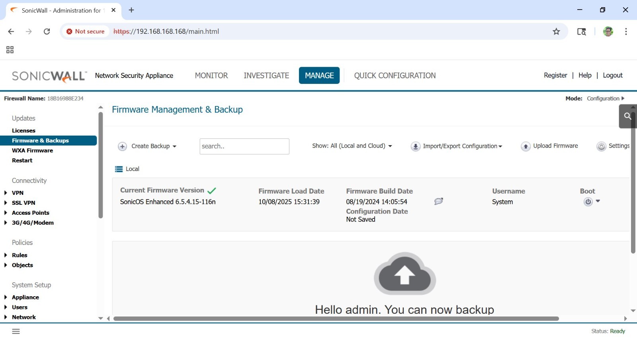Viewport: 637px width, 338px height.
Task: Expand the SSL VPN menu section
Action: tap(6, 203)
